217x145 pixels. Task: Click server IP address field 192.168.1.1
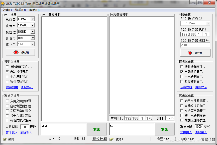[195, 34]
